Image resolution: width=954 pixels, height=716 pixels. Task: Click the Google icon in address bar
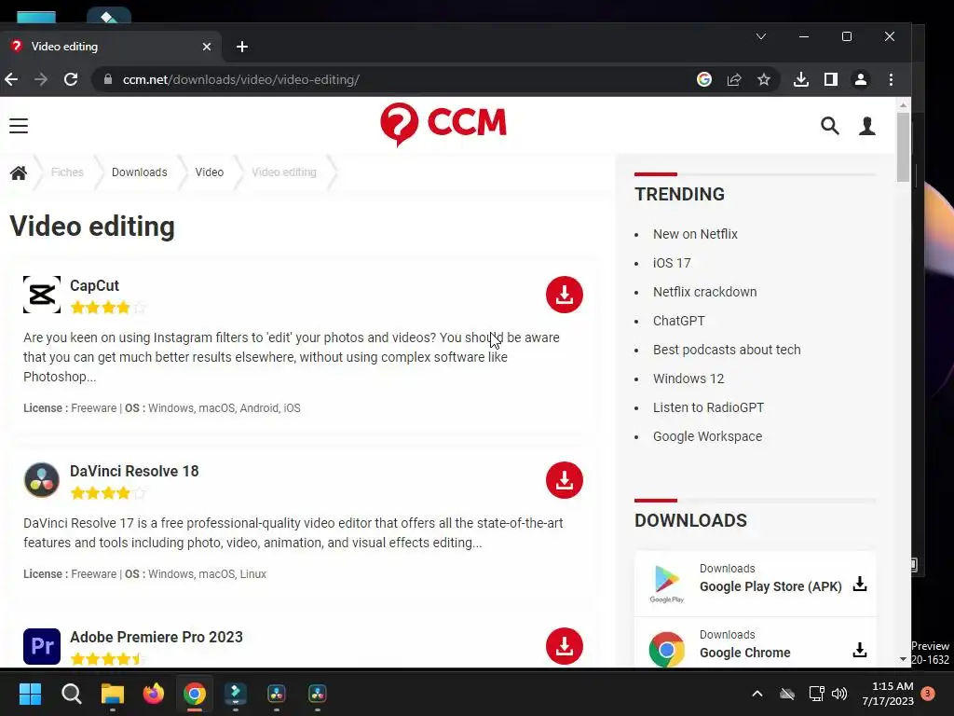[x=704, y=79]
